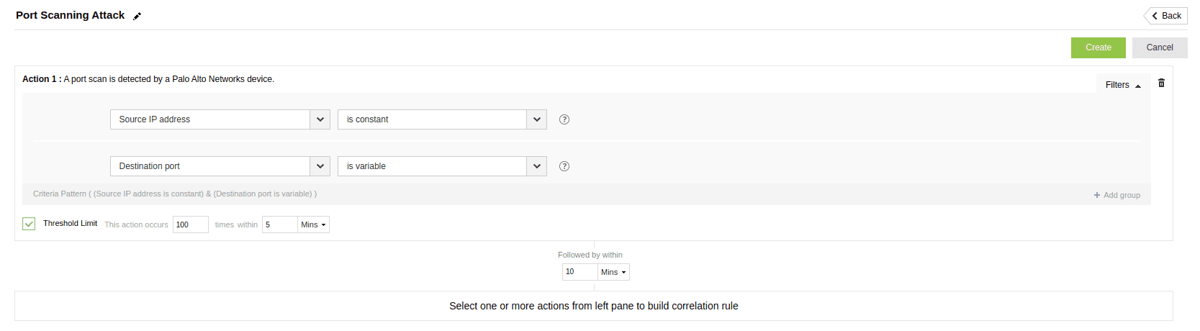
Task: Open the 'is constant' condition dropdown
Action: pyautogui.click(x=536, y=119)
